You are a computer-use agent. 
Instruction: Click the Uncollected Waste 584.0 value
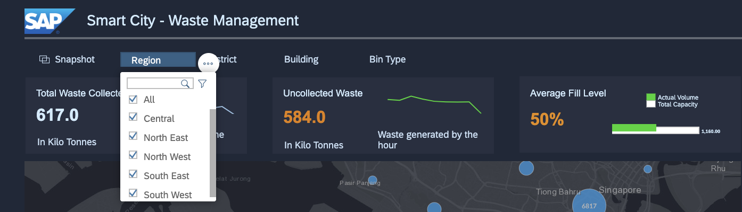[304, 117]
